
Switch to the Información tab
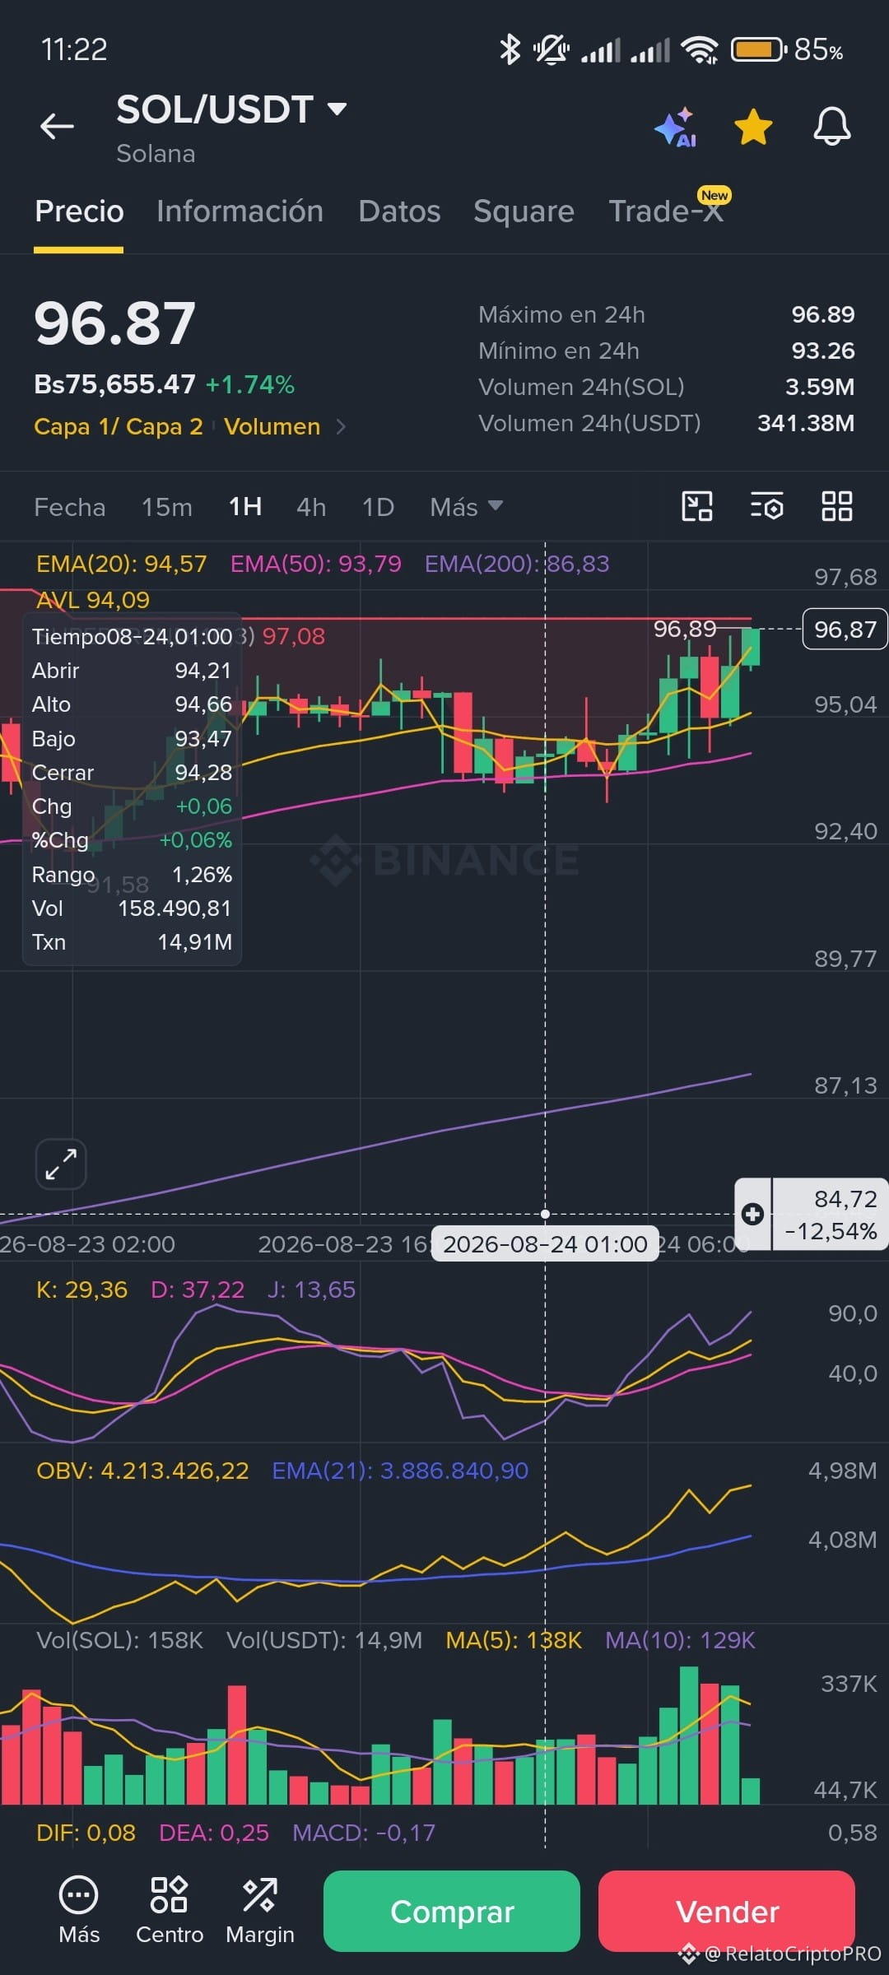[x=240, y=211]
